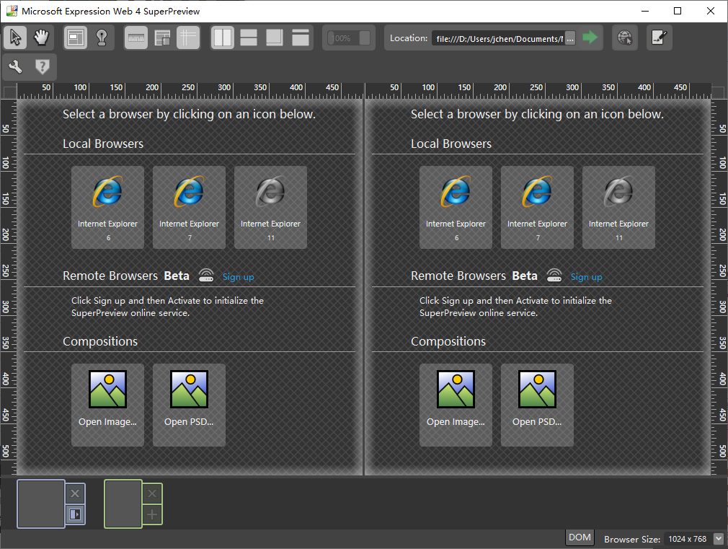Image resolution: width=728 pixels, height=549 pixels.
Task: Click remote browsers router icon, left pane
Action: coord(206,275)
